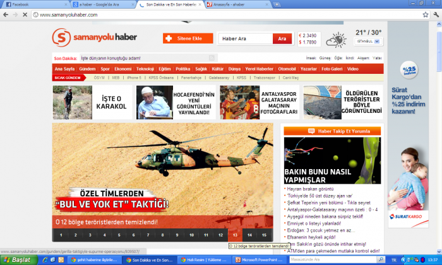Image resolution: width=442 pixels, height=265 pixels.
Task: Open Internet Explorer from the quick launch
Action: pos(45,260)
